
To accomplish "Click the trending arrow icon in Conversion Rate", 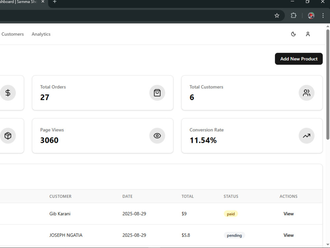I will (307, 136).
